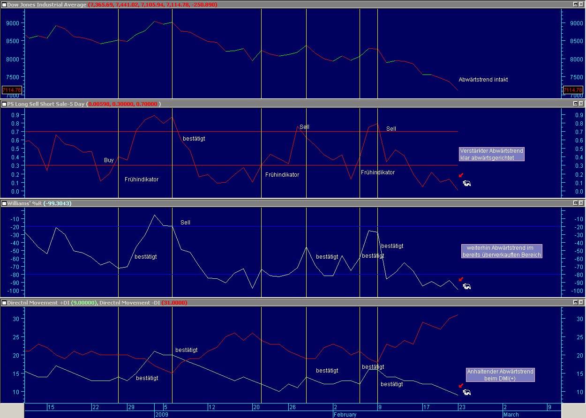Click 'February' on the date axis
Screen dimensions: 586x418
point(345,415)
